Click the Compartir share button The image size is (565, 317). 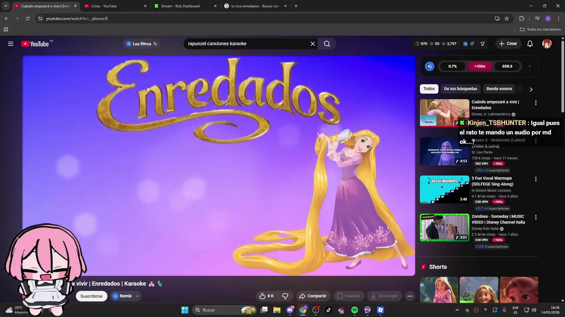point(313,296)
